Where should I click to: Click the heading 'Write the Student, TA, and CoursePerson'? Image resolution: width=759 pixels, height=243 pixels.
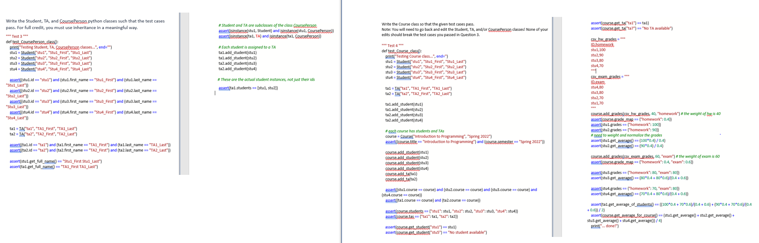[85, 24]
